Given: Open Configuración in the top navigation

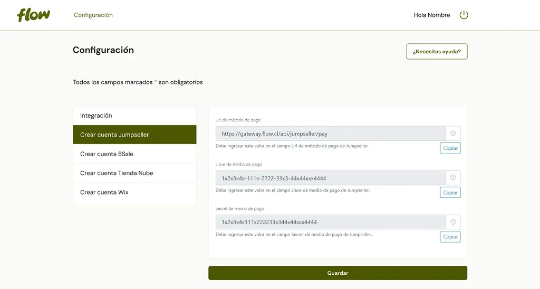Looking at the screenshot, I should point(93,15).
